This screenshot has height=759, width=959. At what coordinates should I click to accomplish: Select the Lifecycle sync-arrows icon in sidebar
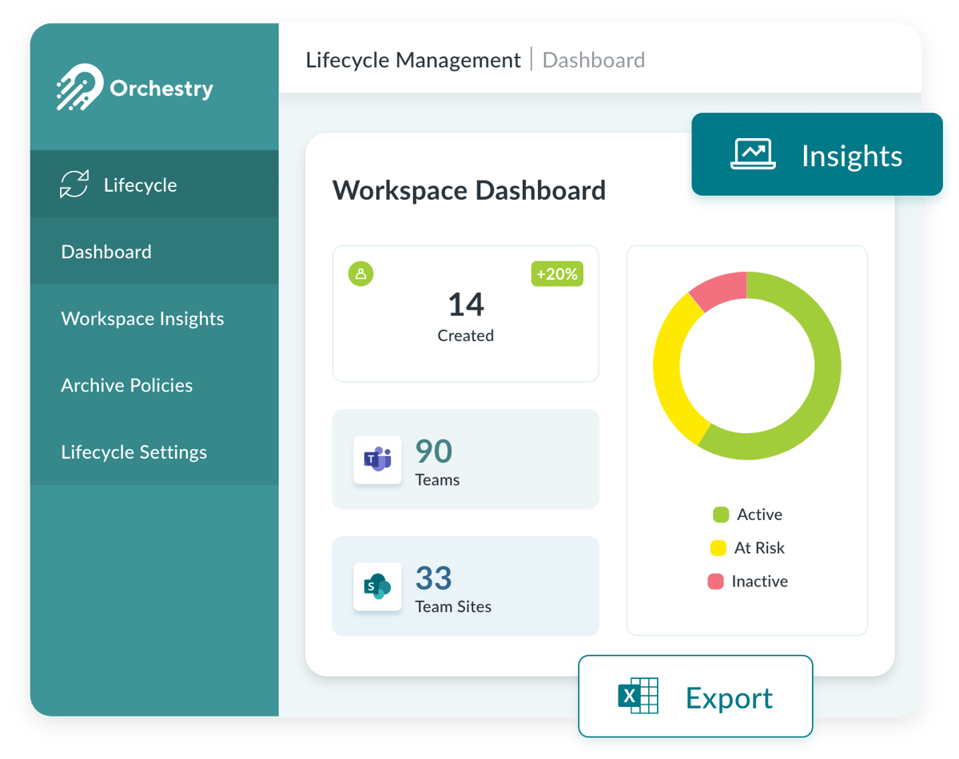(73, 184)
